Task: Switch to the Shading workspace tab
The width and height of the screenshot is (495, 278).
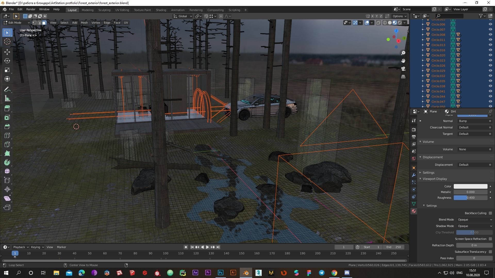Action: point(161,10)
